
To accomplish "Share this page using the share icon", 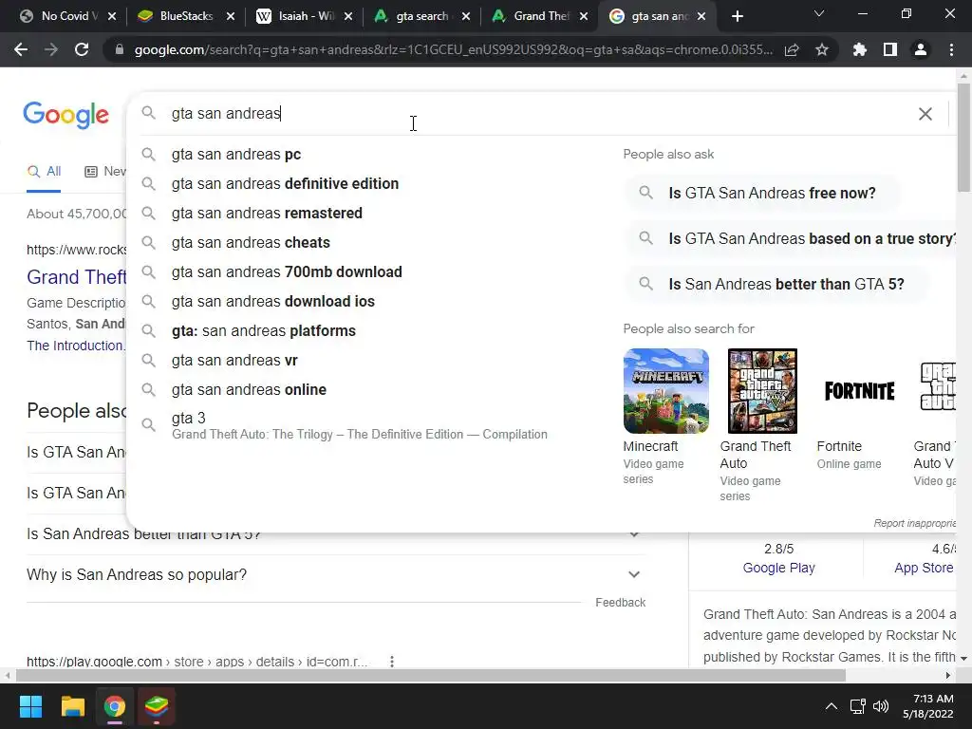I will tap(792, 49).
